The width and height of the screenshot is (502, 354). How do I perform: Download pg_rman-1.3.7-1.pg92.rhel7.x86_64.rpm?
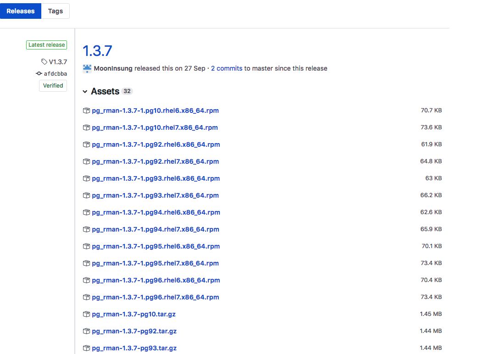(155, 161)
